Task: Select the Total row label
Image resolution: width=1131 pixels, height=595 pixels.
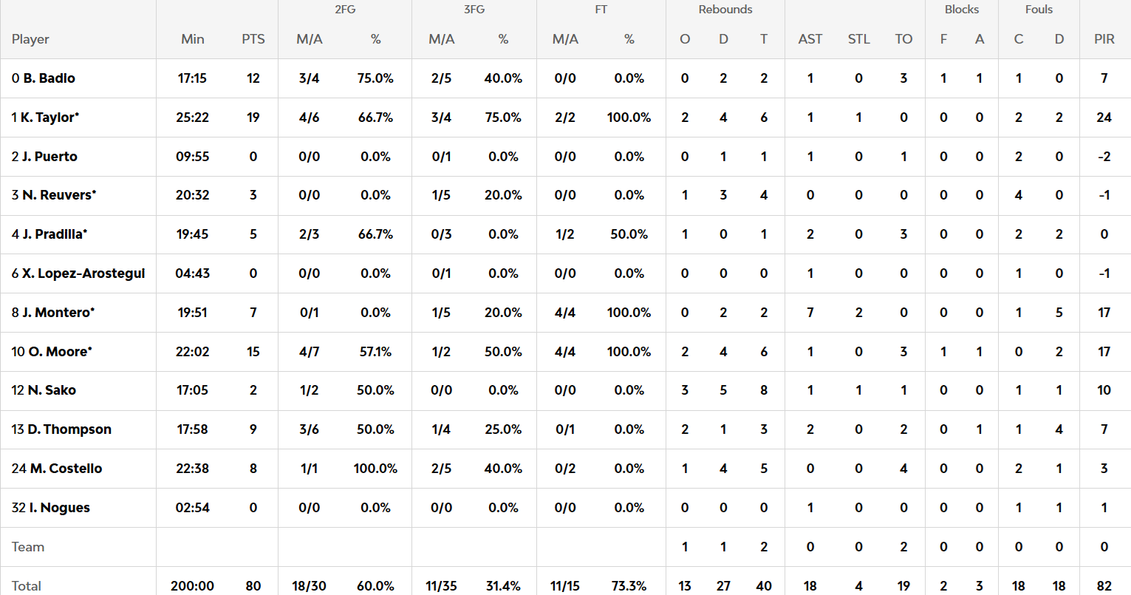Action: (27, 586)
